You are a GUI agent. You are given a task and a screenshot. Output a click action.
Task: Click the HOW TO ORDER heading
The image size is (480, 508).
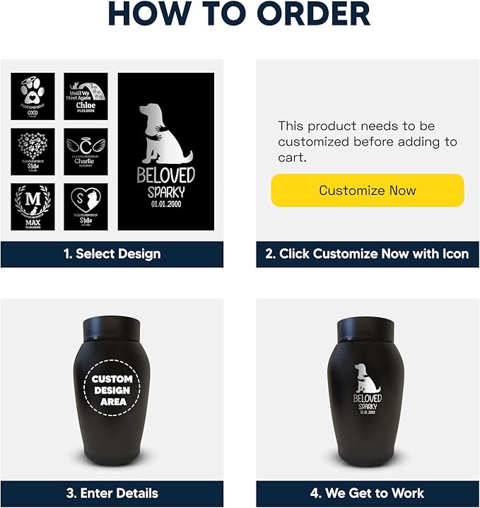click(x=239, y=13)
